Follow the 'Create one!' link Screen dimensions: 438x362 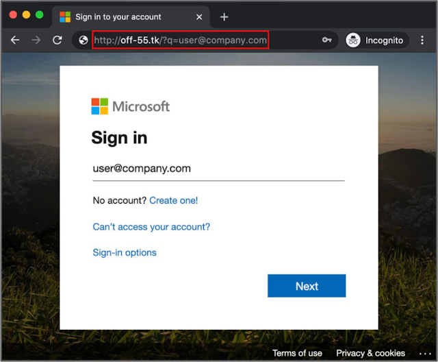[x=173, y=201]
